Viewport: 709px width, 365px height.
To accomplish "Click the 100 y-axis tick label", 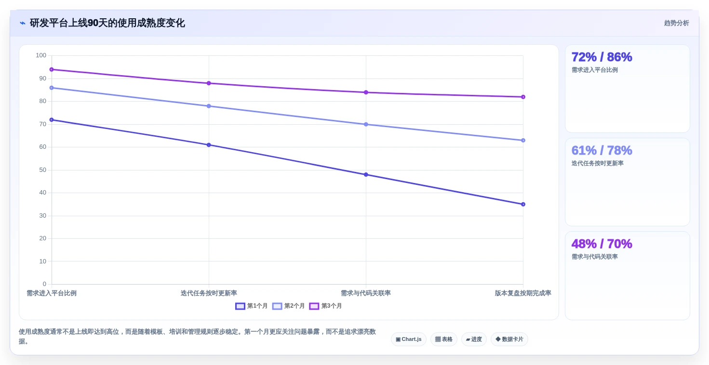I will pyautogui.click(x=41, y=55).
